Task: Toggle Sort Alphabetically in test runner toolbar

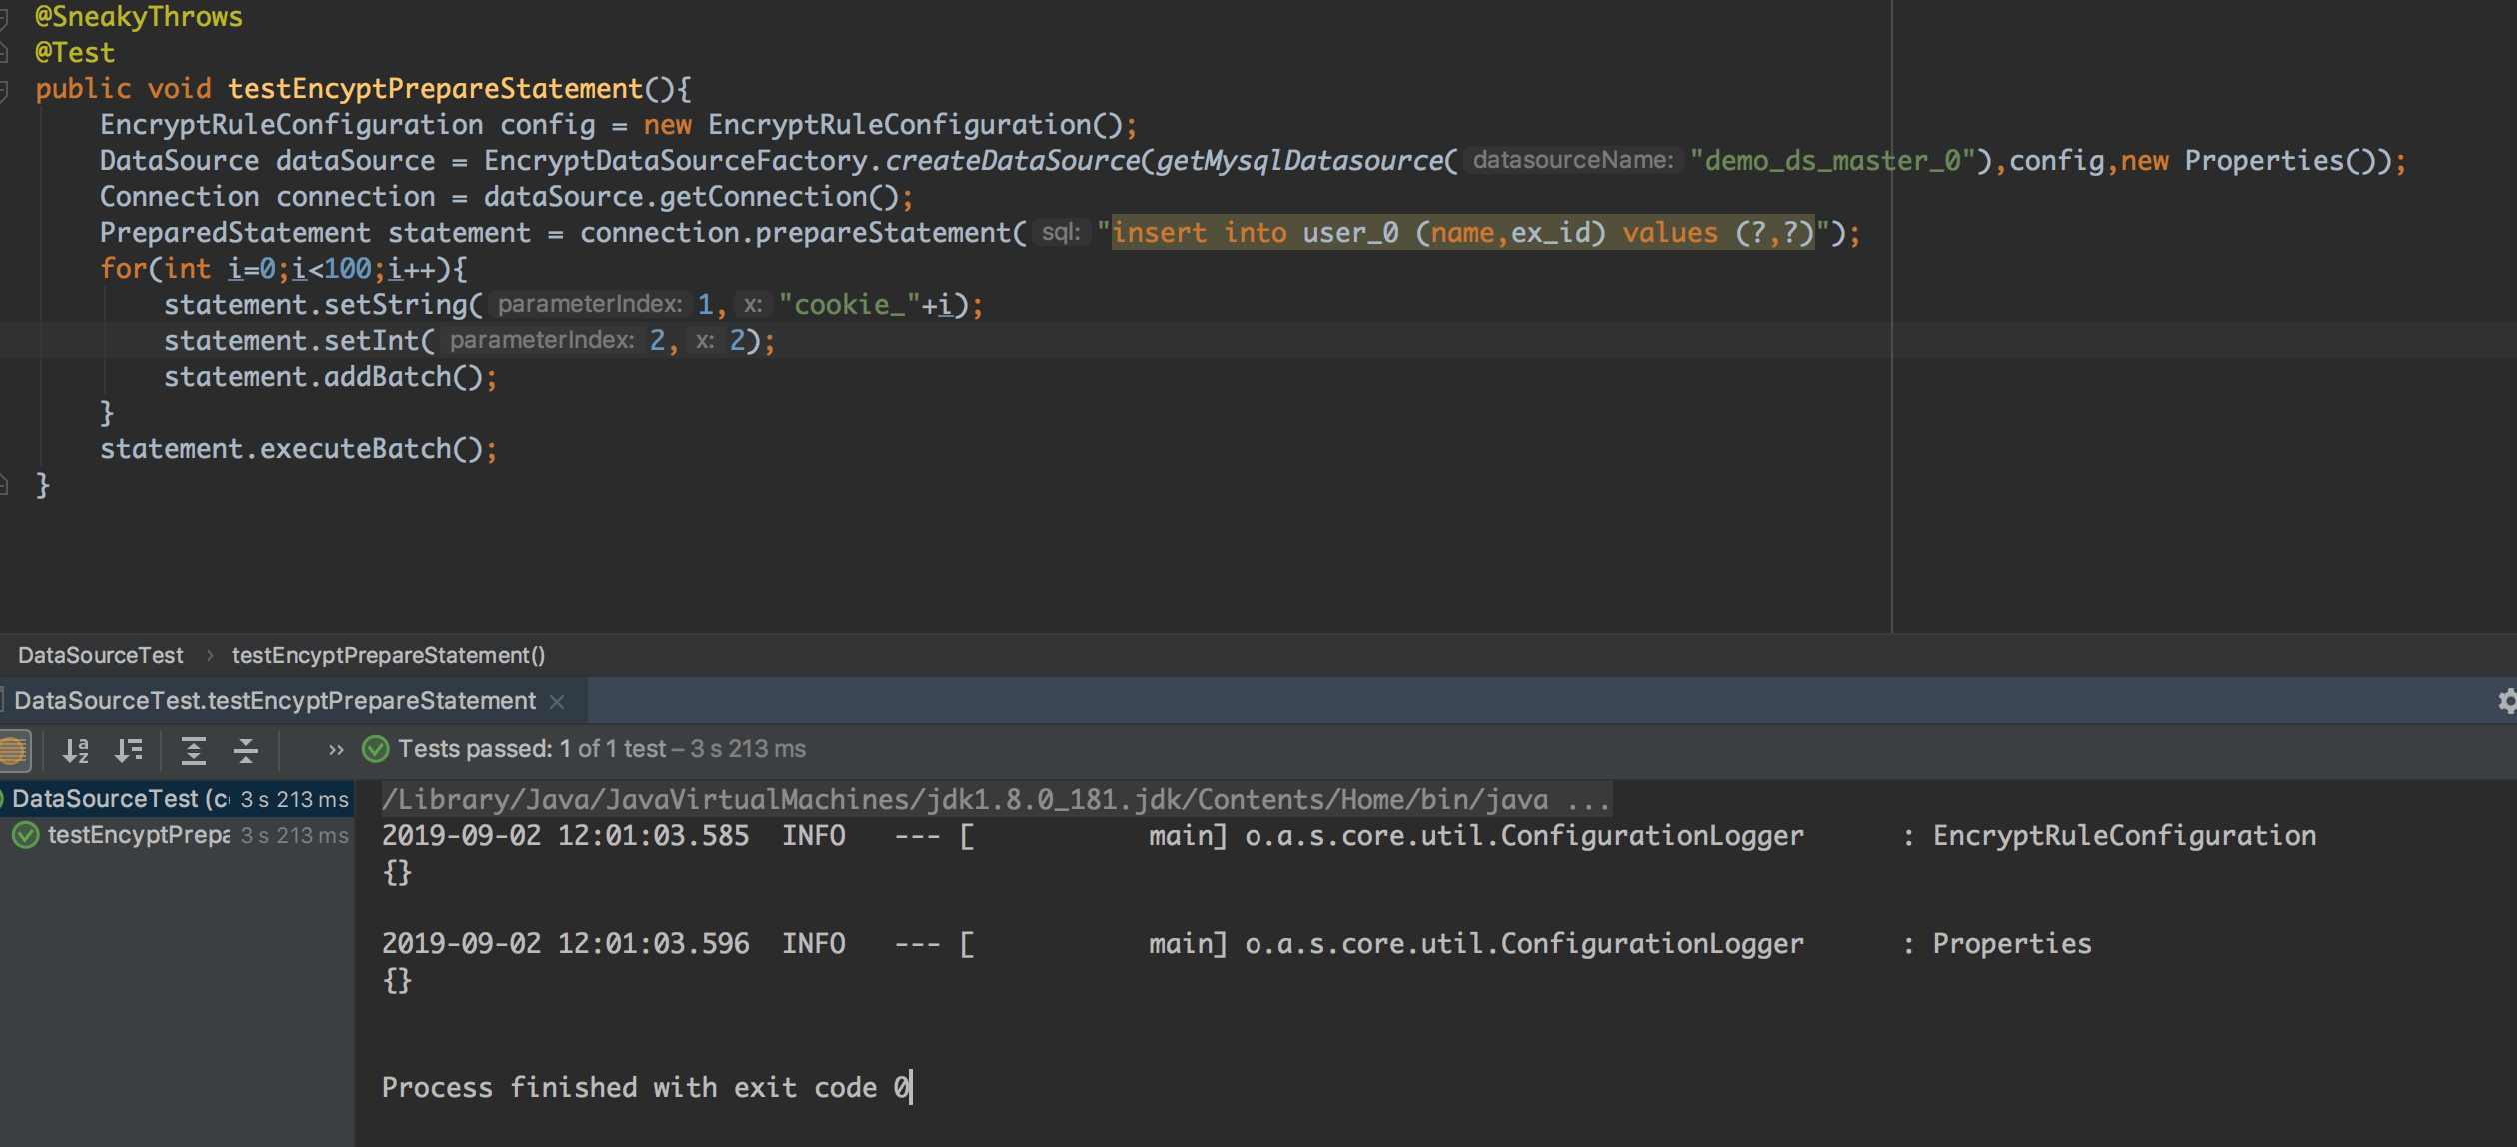Action: point(77,749)
